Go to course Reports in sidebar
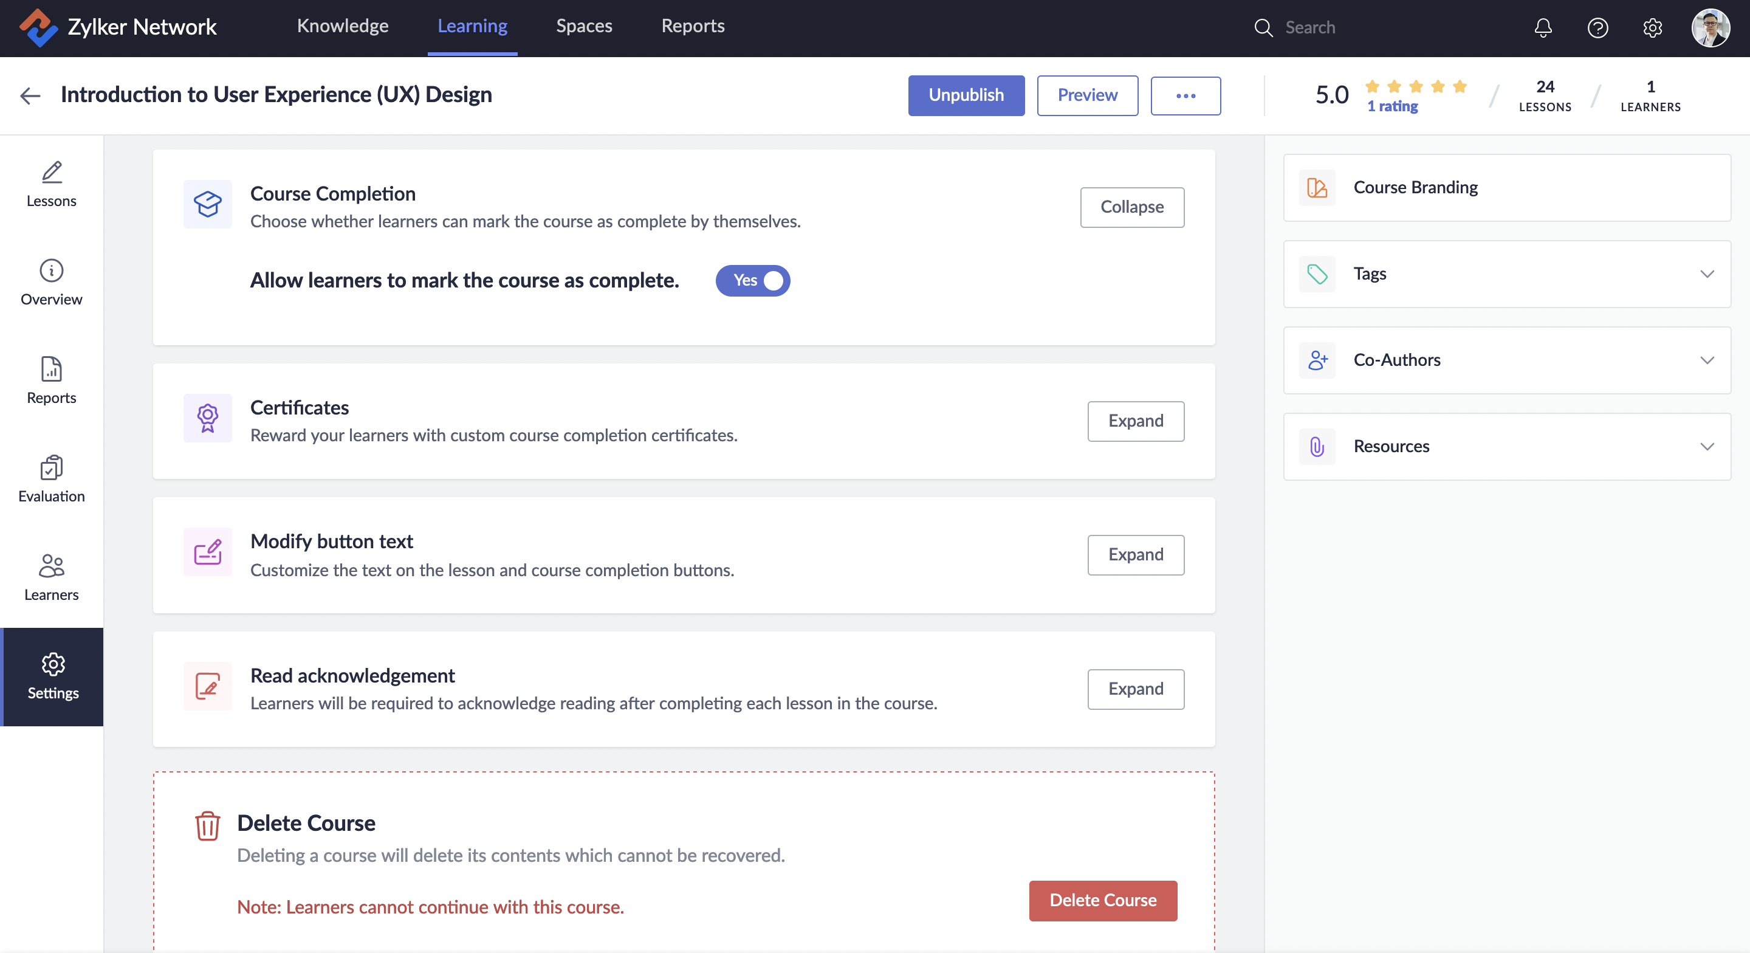Screen dimensions: 1750x953 pos(51,380)
